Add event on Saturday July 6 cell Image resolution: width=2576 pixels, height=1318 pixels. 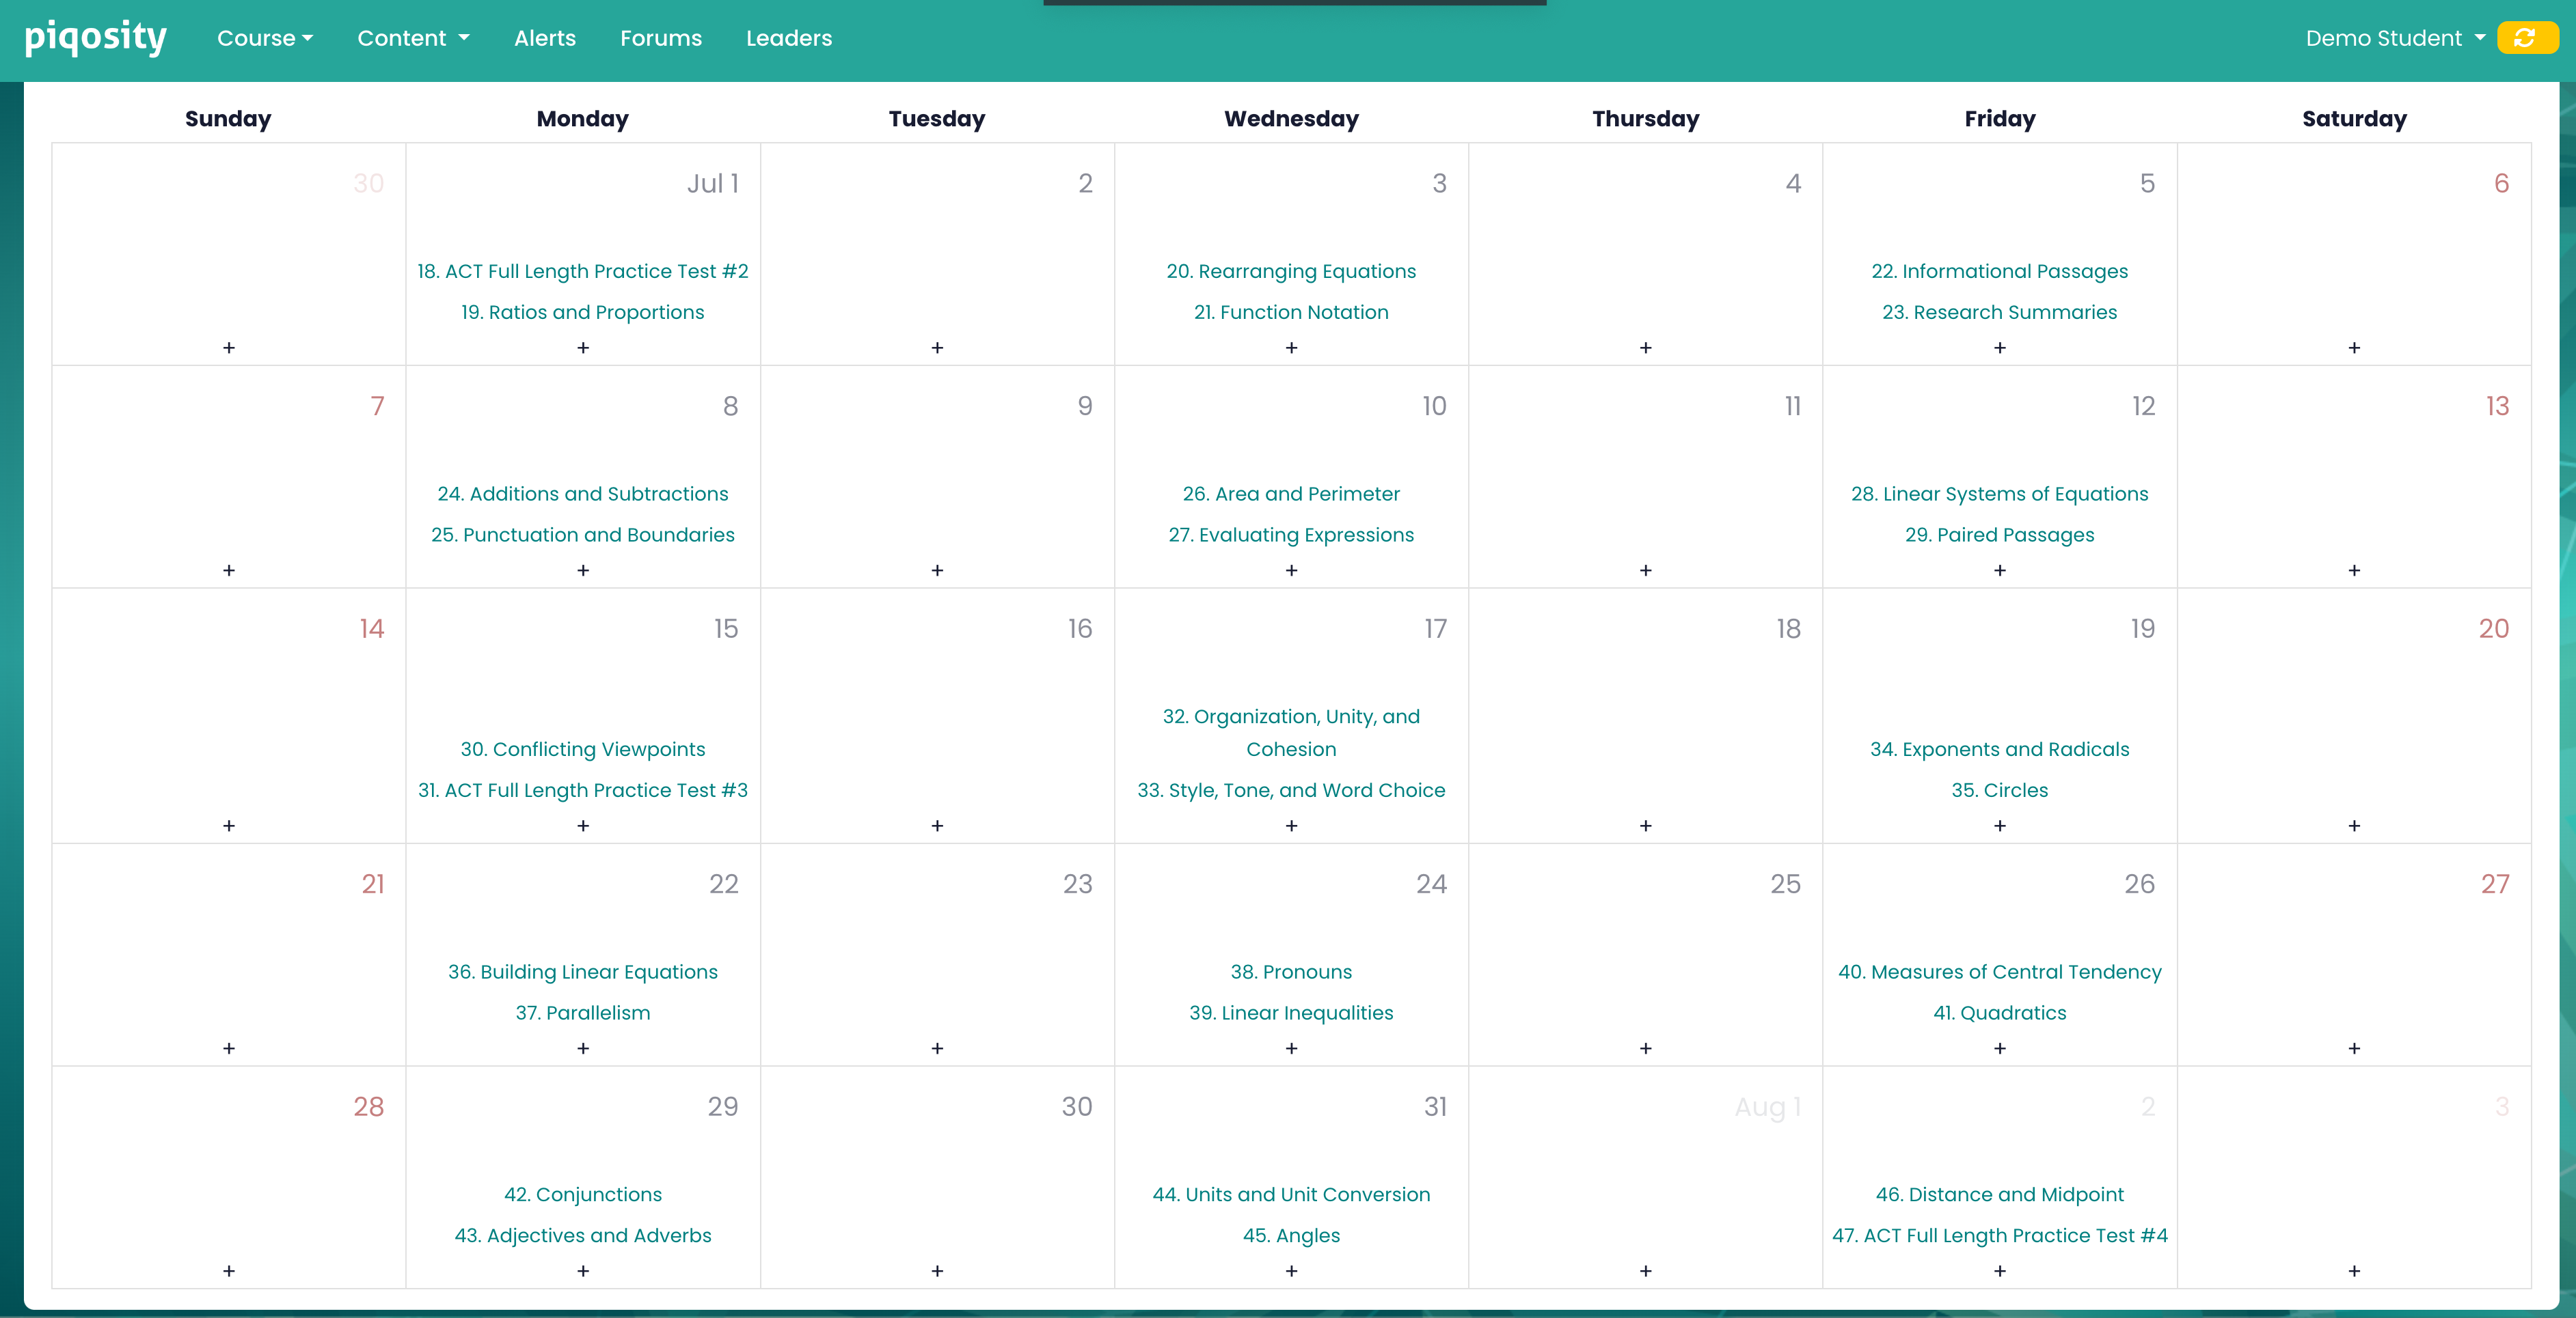(x=2354, y=348)
